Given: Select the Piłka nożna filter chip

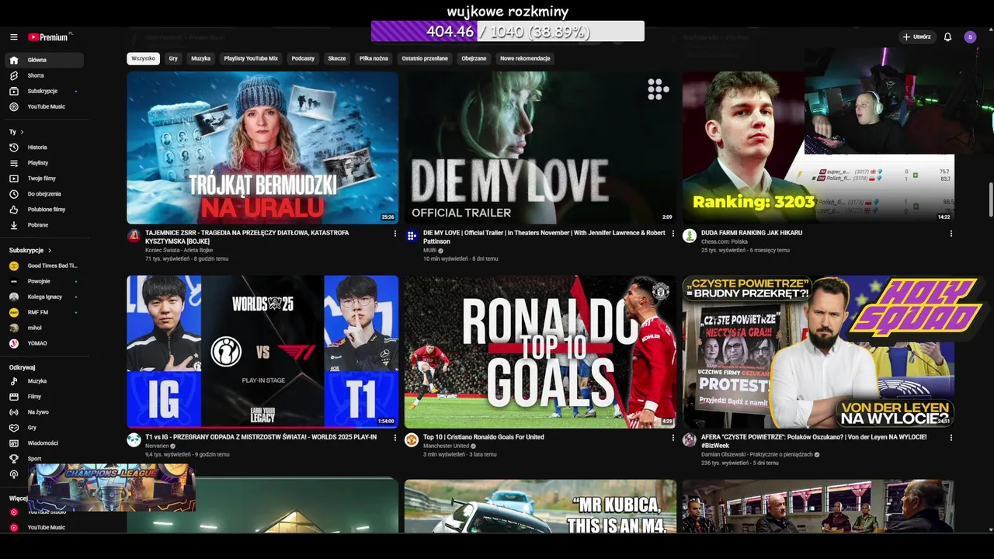Looking at the screenshot, I should click(x=374, y=58).
